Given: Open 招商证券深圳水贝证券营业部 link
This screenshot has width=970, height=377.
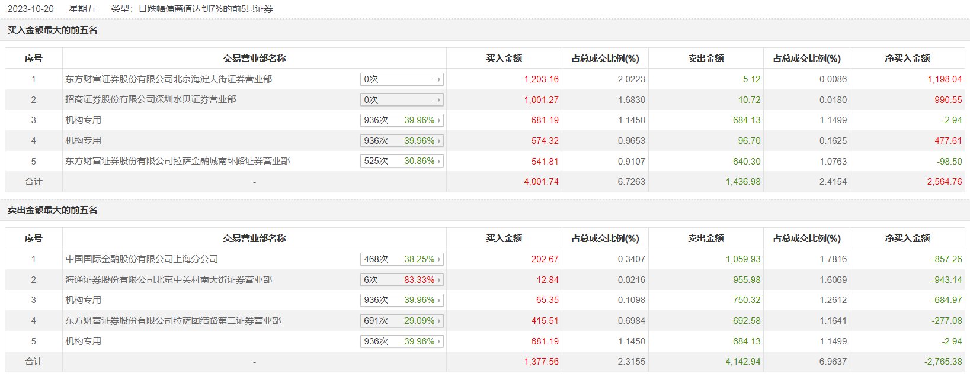Looking at the screenshot, I should tap(151, 99).
